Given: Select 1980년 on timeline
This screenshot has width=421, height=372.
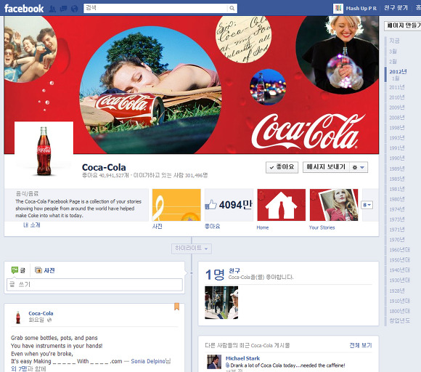Looking at the screenshot, I should [x=397, y=199].
